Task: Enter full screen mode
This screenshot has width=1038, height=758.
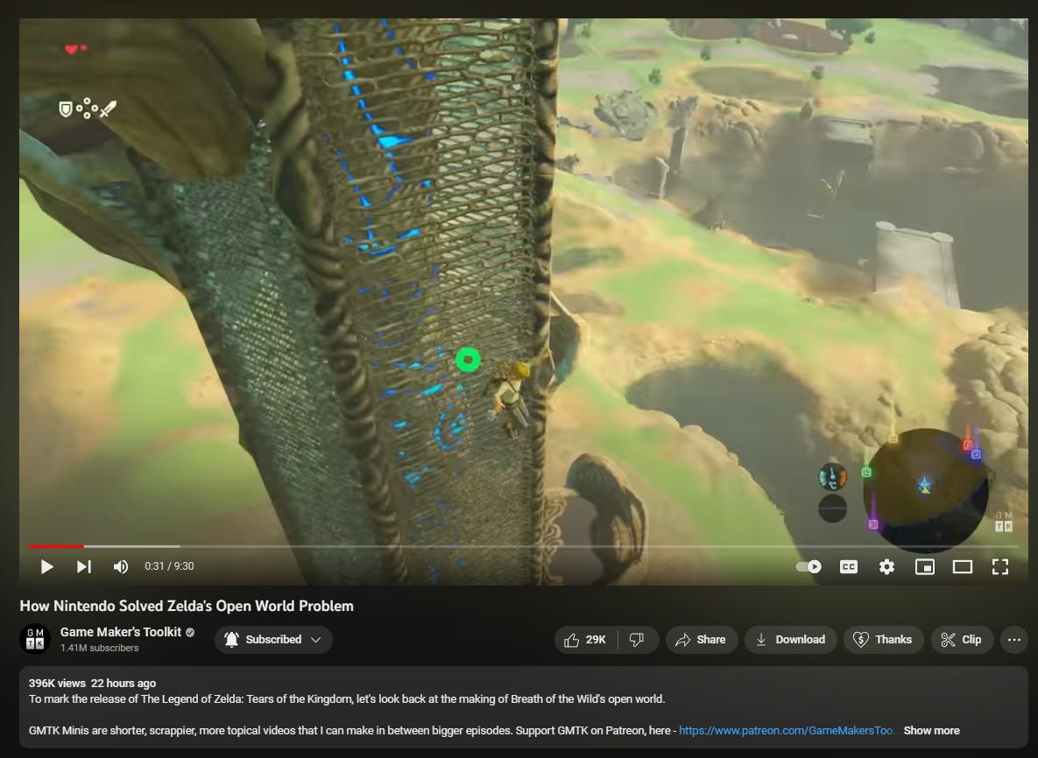Action: pos(1000,567)
